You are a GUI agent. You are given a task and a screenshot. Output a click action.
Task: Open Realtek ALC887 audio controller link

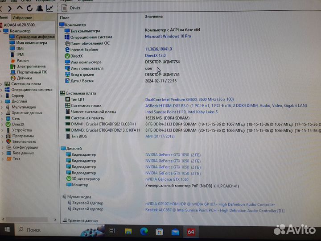tap(215, 211)
